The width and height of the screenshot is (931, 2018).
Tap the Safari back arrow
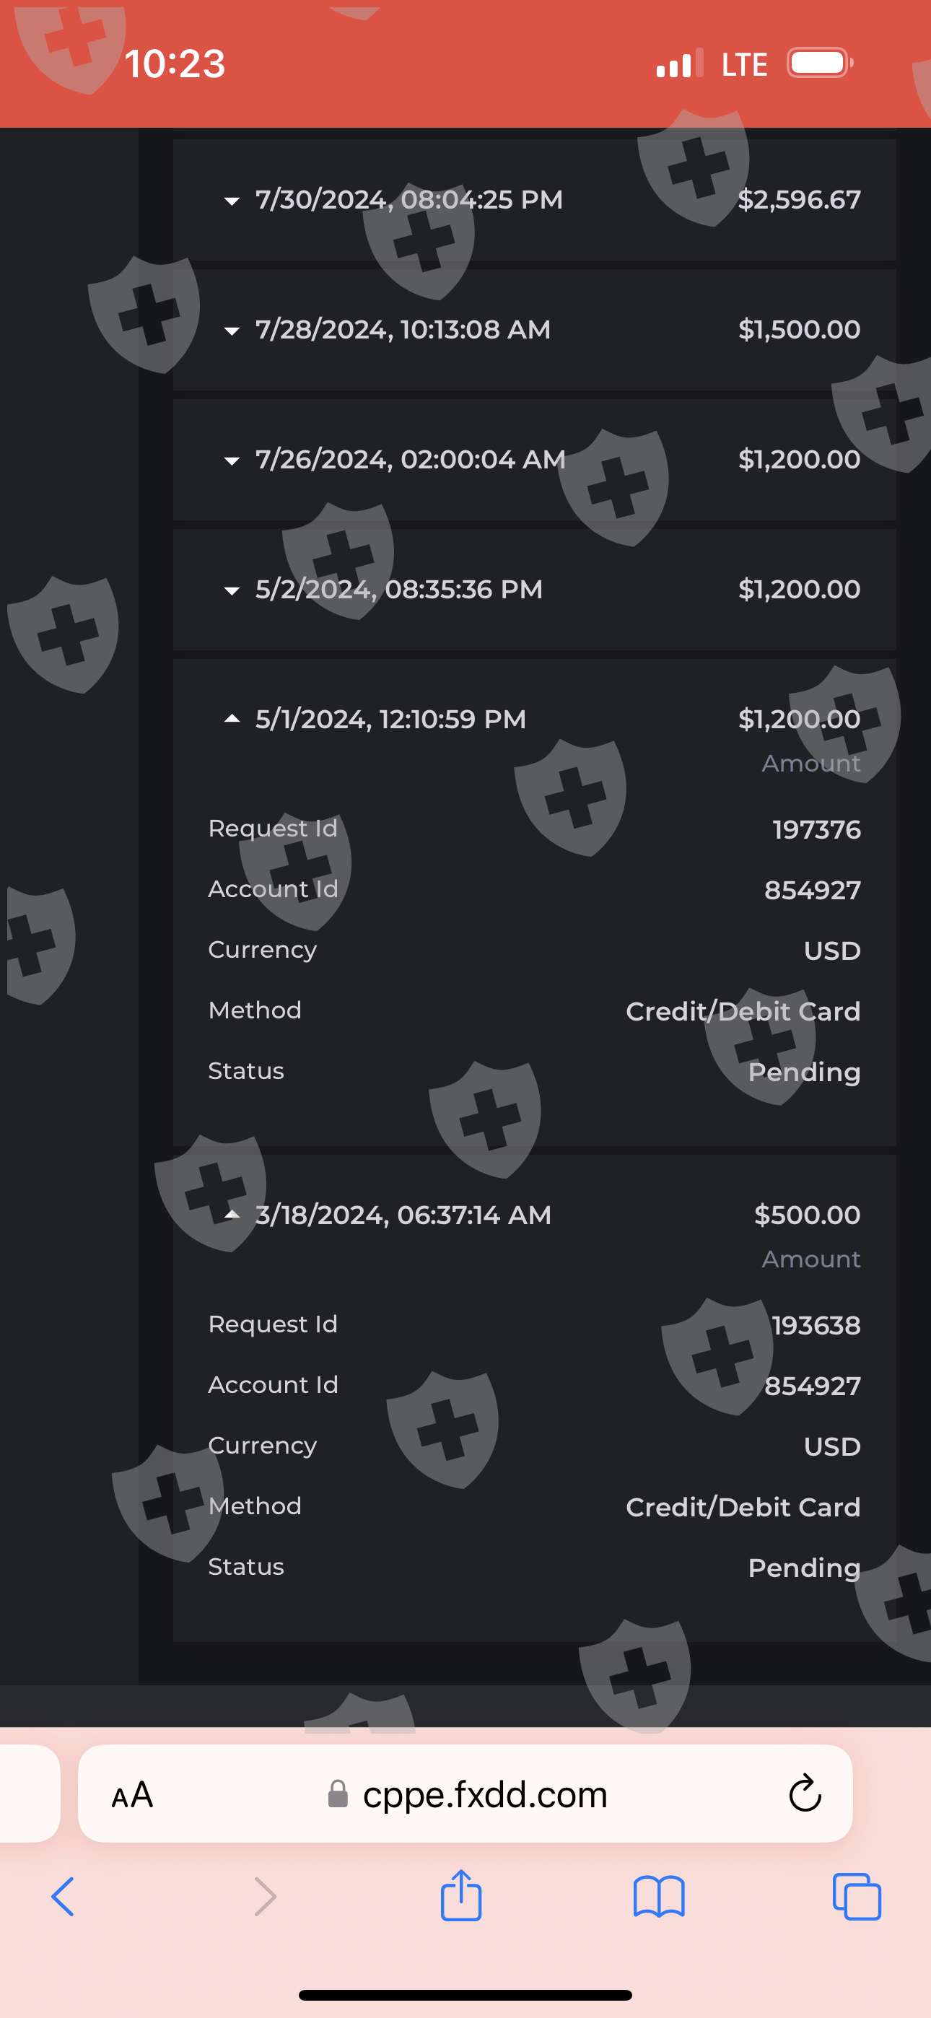pyautogui.click(x=63, y=1897)
